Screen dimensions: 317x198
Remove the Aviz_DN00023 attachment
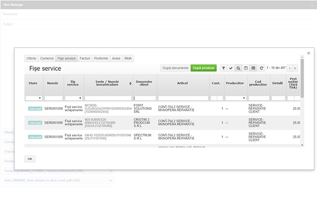pyautogui.click(x=110, y=180)
